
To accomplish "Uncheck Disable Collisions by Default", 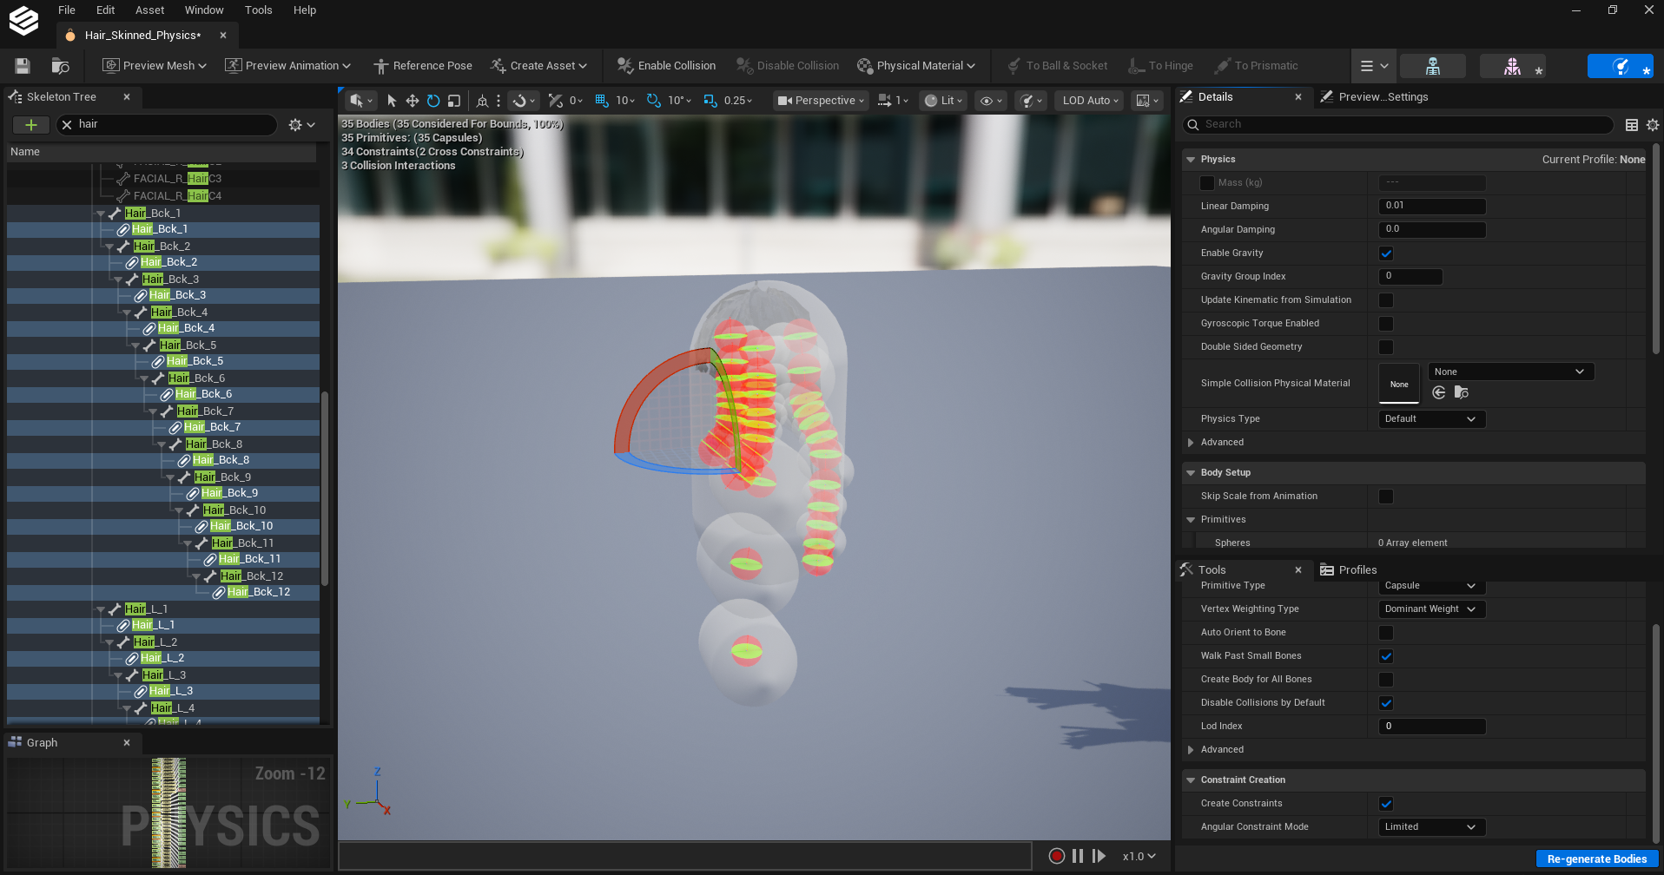I will pos(1386,703).
